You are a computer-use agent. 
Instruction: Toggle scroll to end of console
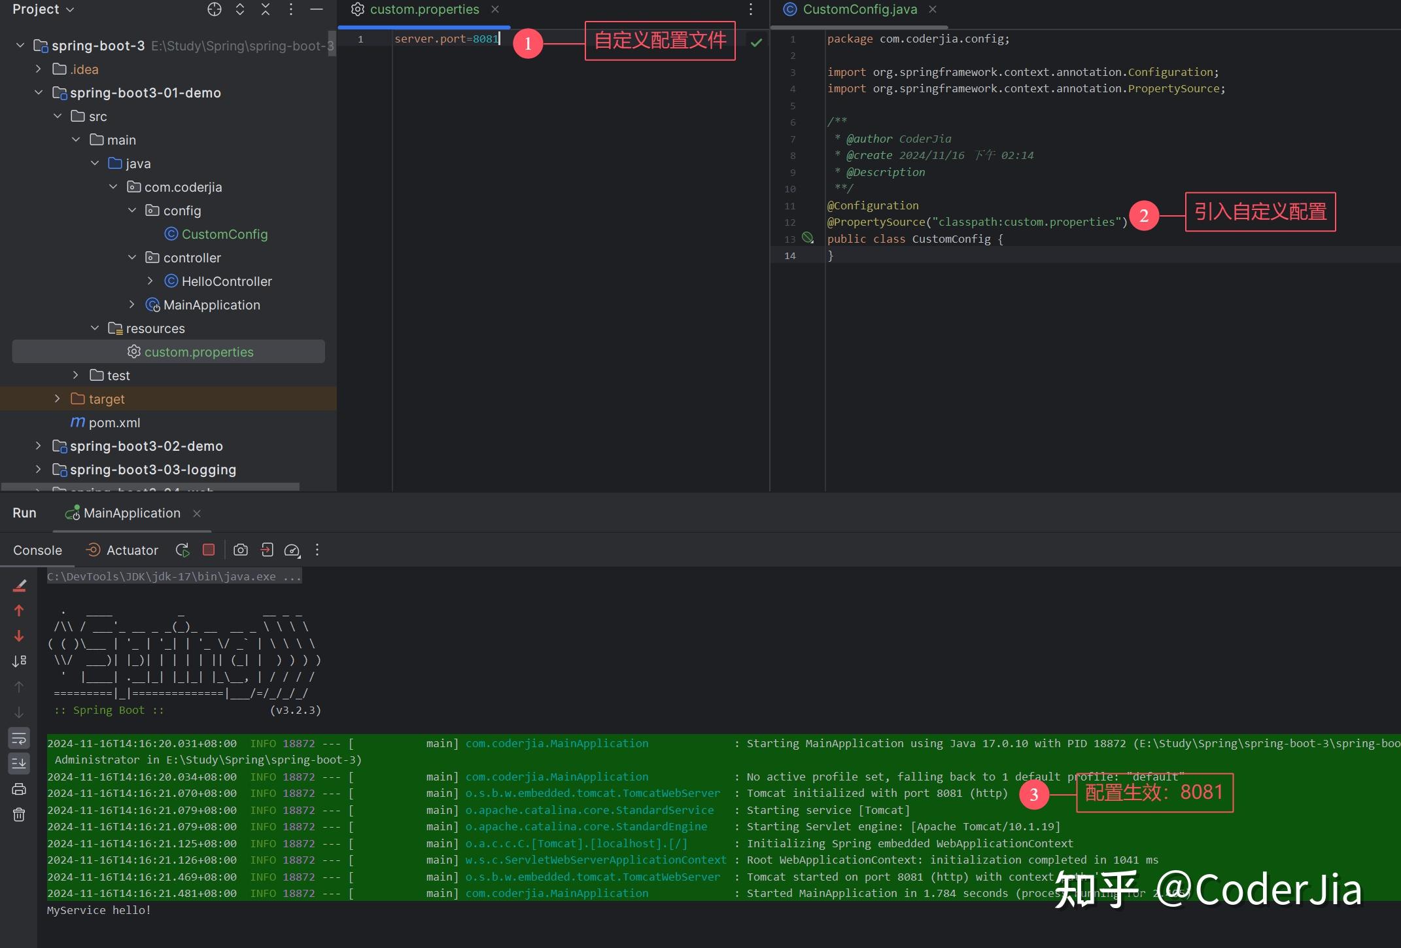tap(19, 764)
